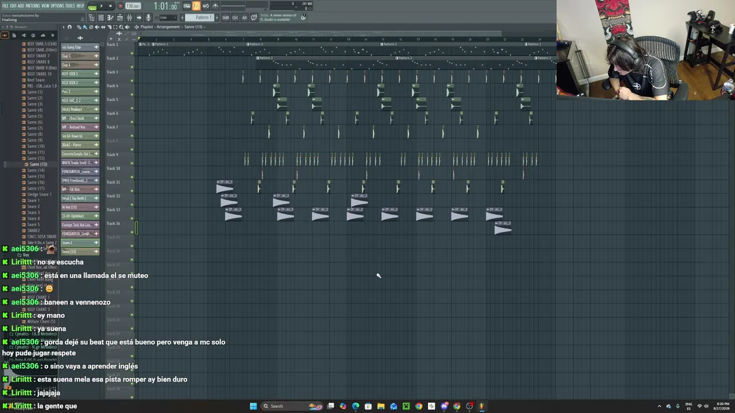Image resolution: width=735 pixels, height=413 pixels.
Task: Open the EDIT menu
Action: (13, 6)
